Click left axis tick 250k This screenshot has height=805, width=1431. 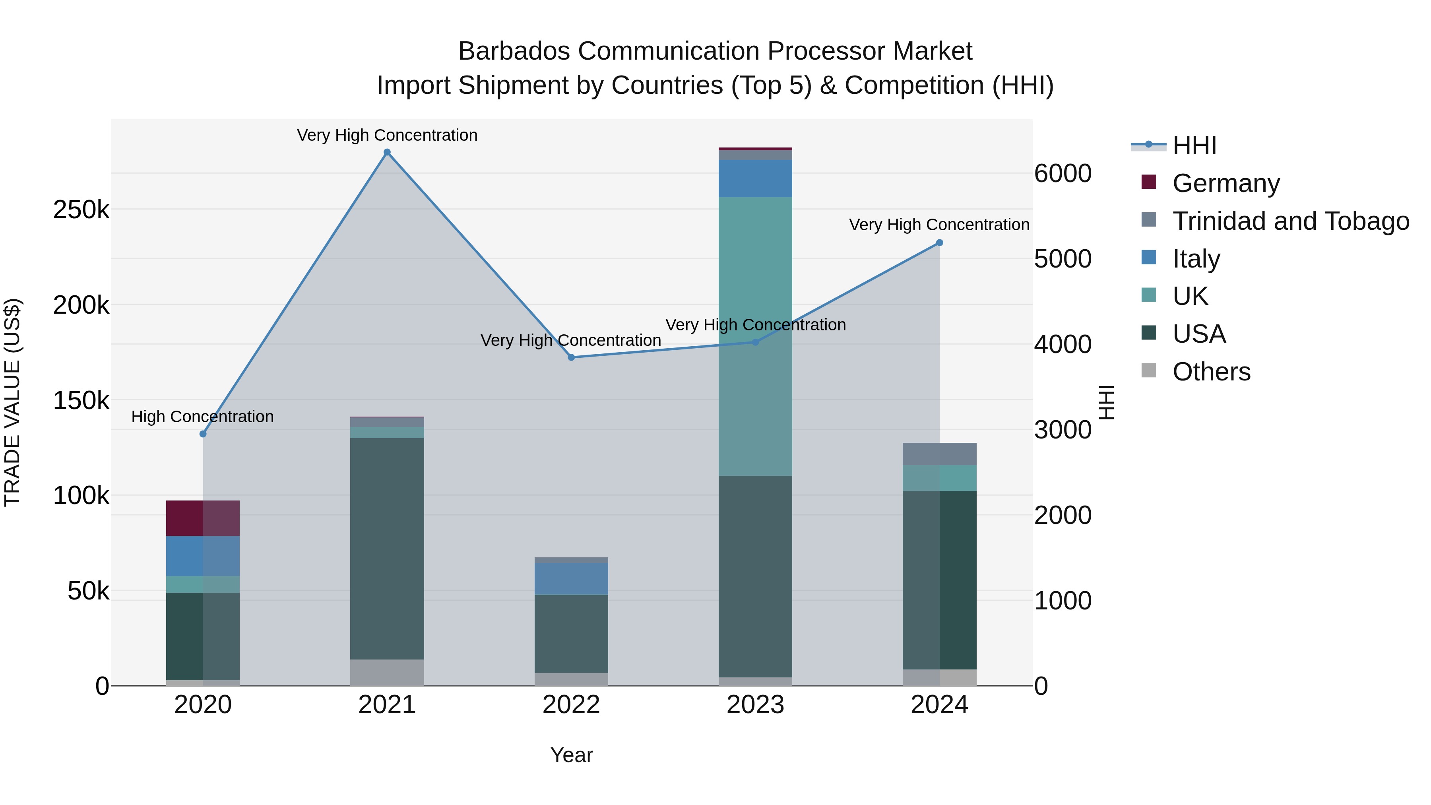pyautogui.click(x=81, y=210)
